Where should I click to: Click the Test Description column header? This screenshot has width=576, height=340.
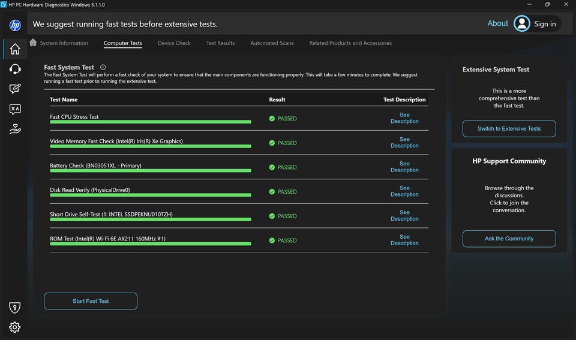pyautogui.click(x=404, y=100)
